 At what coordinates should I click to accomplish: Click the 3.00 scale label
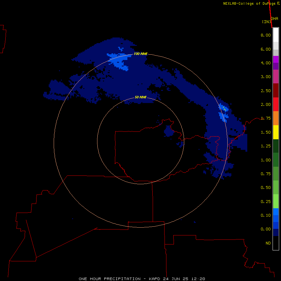pyautogui.click(x=266, y=77)
